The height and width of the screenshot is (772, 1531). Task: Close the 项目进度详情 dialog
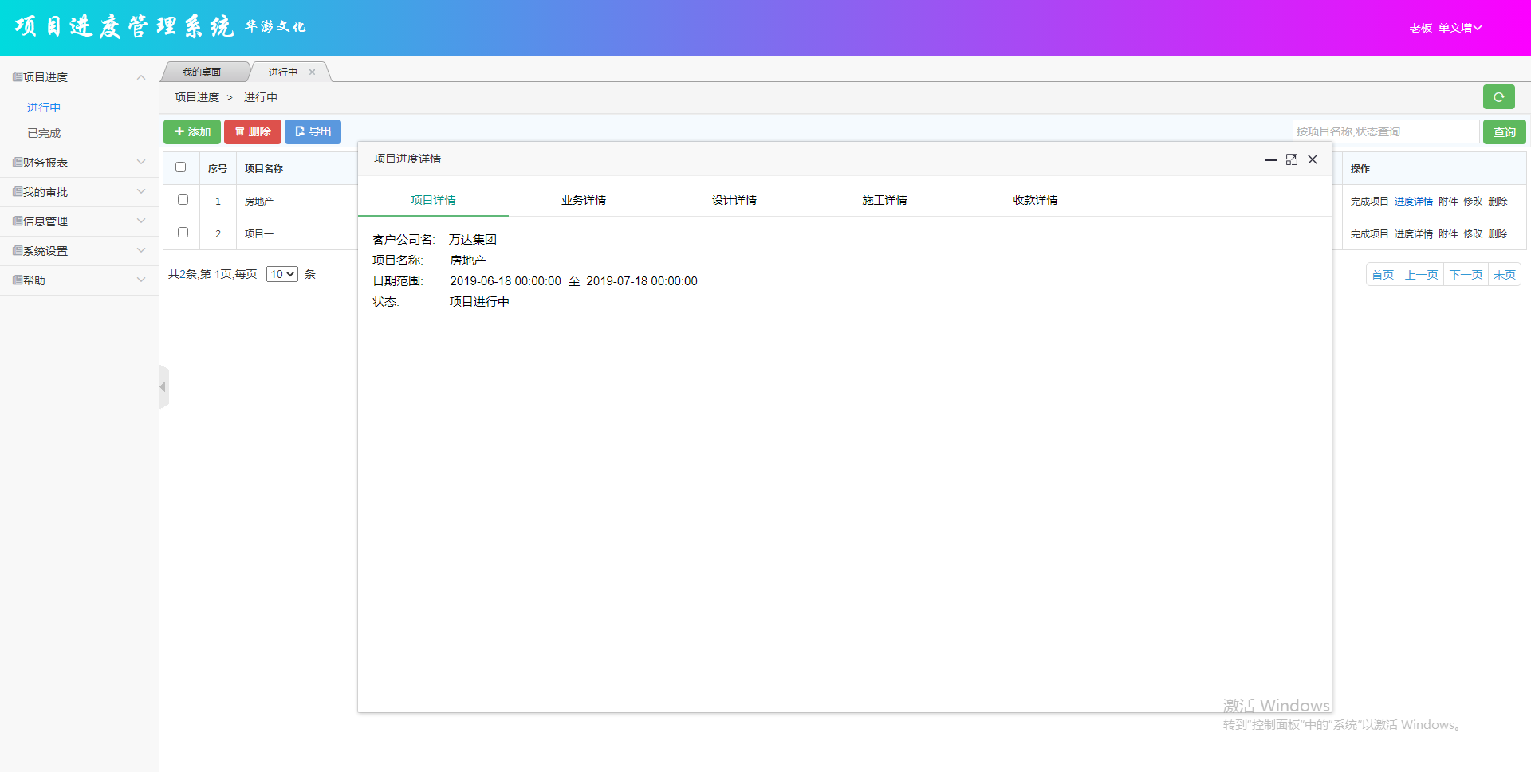pos(1313,159)
